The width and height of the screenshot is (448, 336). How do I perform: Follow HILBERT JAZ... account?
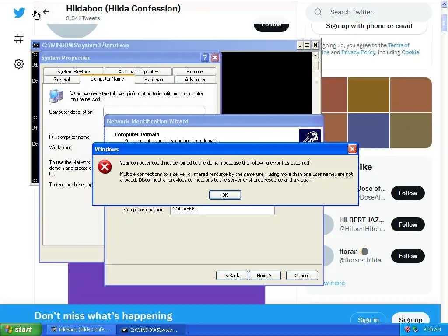pyautogui.click(x=408, y=224)
